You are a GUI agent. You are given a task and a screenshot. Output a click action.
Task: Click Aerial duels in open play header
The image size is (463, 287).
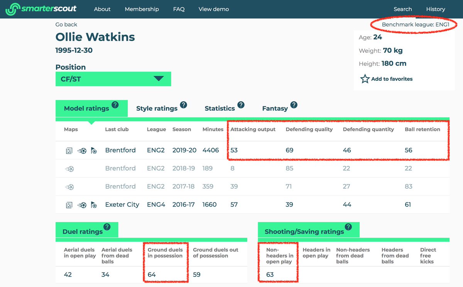[x=80, y=253]
